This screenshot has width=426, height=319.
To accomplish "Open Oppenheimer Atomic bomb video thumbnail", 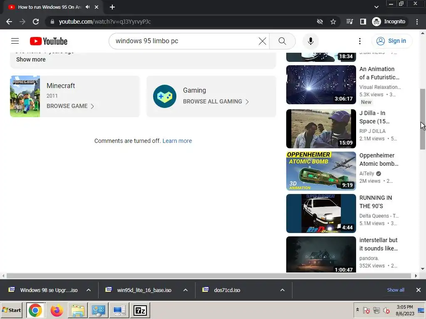I will (x=321, y=171).
